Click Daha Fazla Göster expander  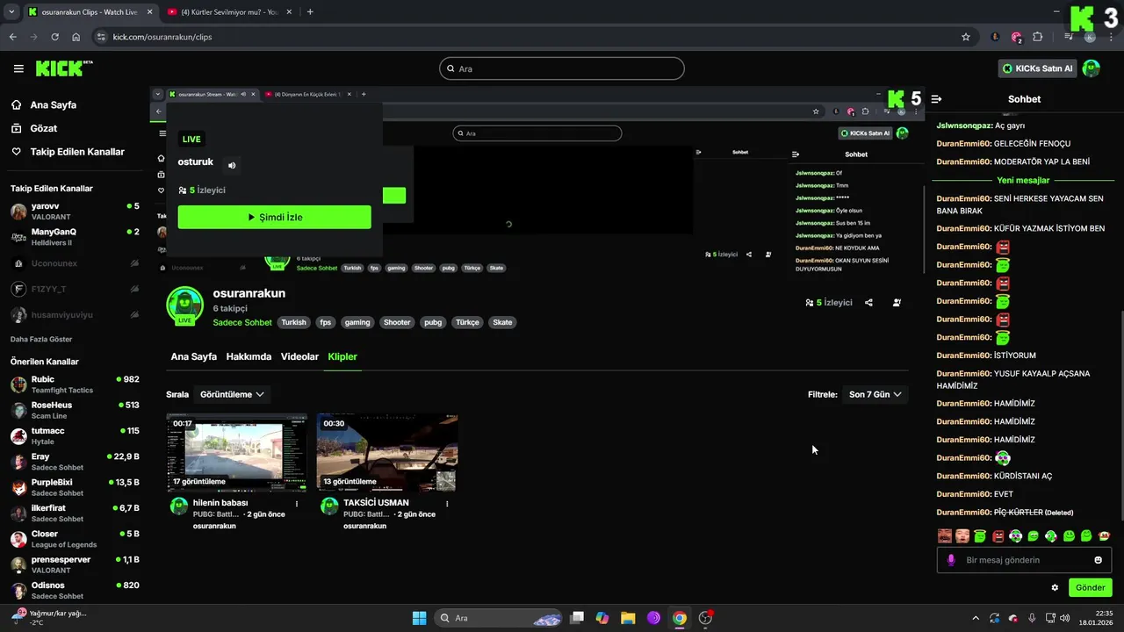[x=41, y=339]
